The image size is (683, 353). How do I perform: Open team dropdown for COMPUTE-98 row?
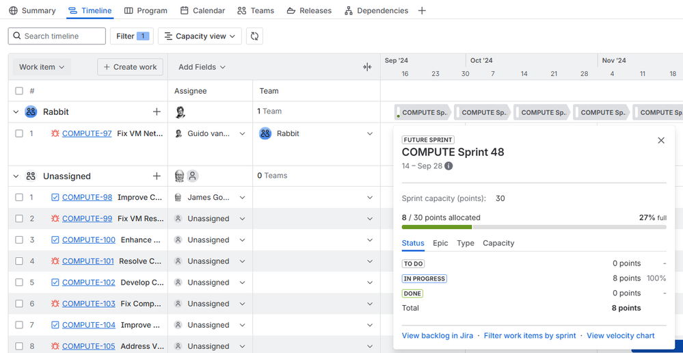point(370,198)
